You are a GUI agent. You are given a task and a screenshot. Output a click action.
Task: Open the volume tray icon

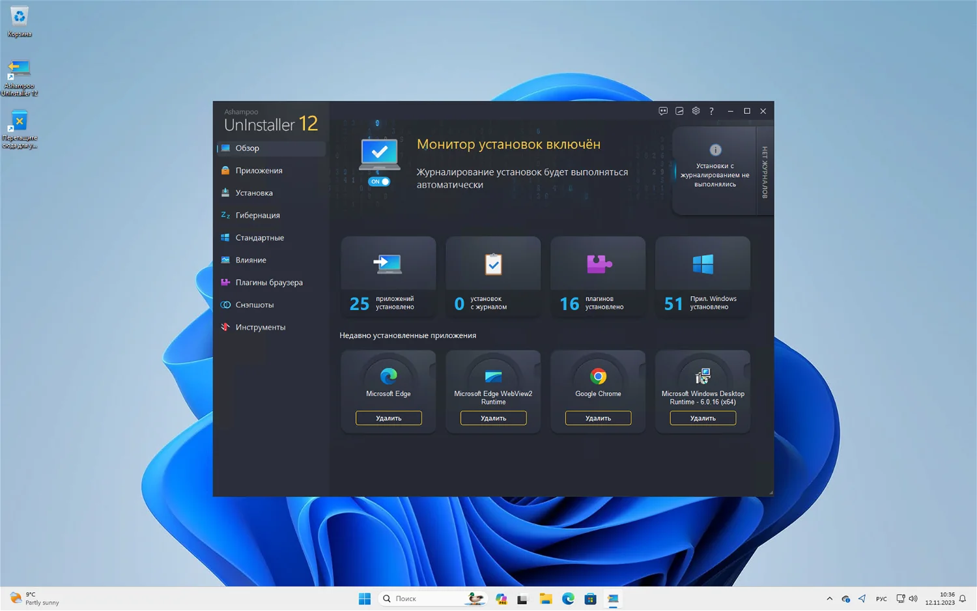coord(913,599)
